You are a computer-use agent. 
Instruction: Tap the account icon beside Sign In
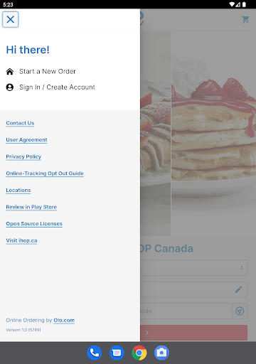click(x=10, y=87)
